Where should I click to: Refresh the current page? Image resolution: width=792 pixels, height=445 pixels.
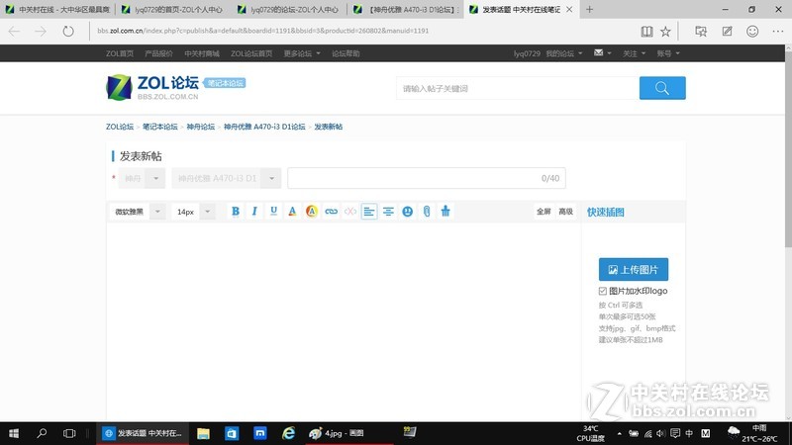(x=68, y=32)
